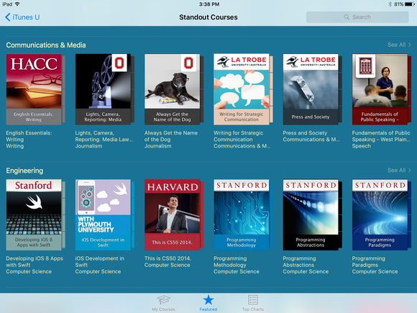Image resolution: width=417 pixels, height=313 pixels.
Task: Open Always Get the Name of the Dog cover
Action: point(172,89)
